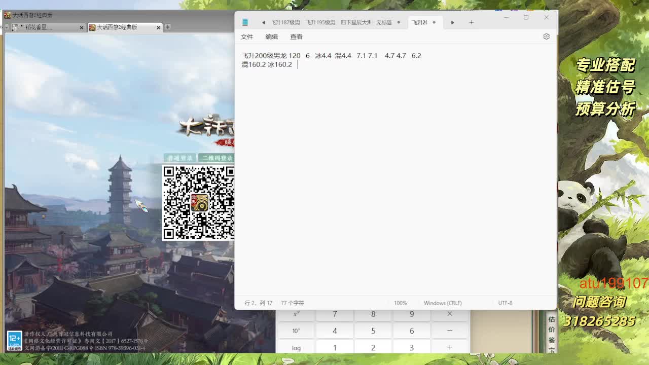Select 普通登录 login mode in game

[179, 158]
